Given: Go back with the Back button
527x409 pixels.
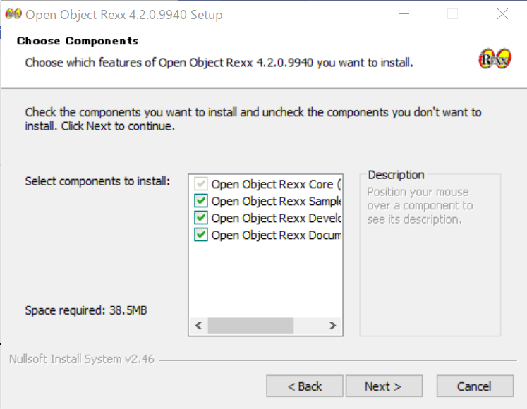Looking at the screenshot, I should [305, 386].
